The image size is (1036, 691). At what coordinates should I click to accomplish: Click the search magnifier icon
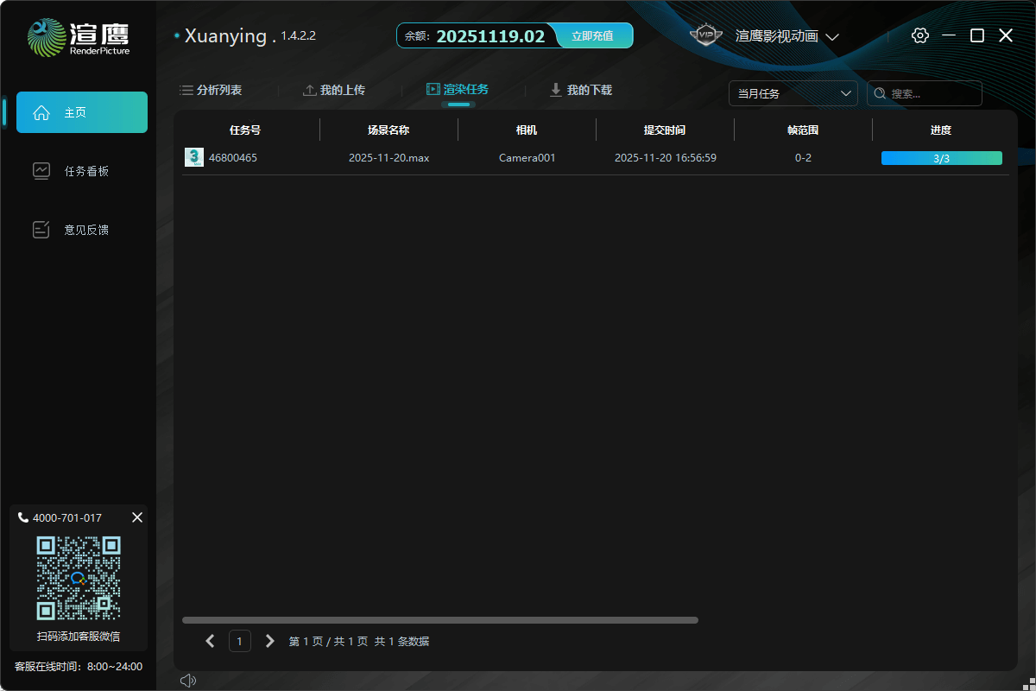click(880, 93)
